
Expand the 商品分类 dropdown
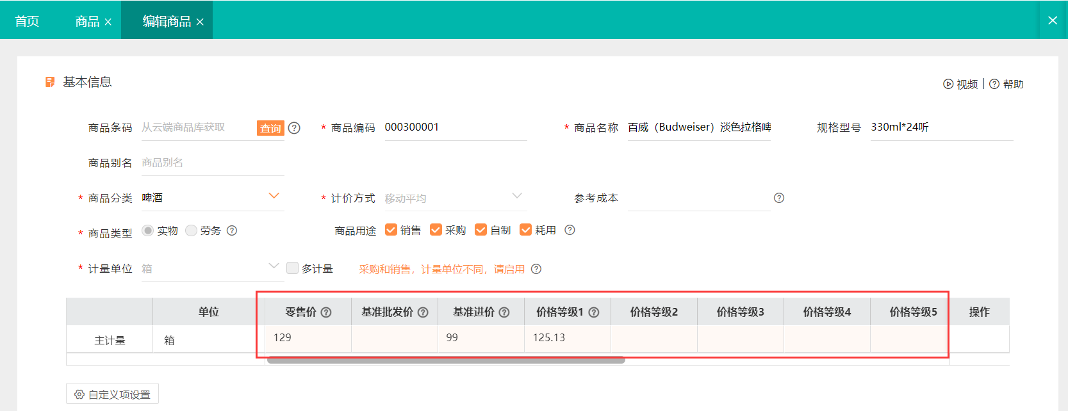tap(274, 196)
